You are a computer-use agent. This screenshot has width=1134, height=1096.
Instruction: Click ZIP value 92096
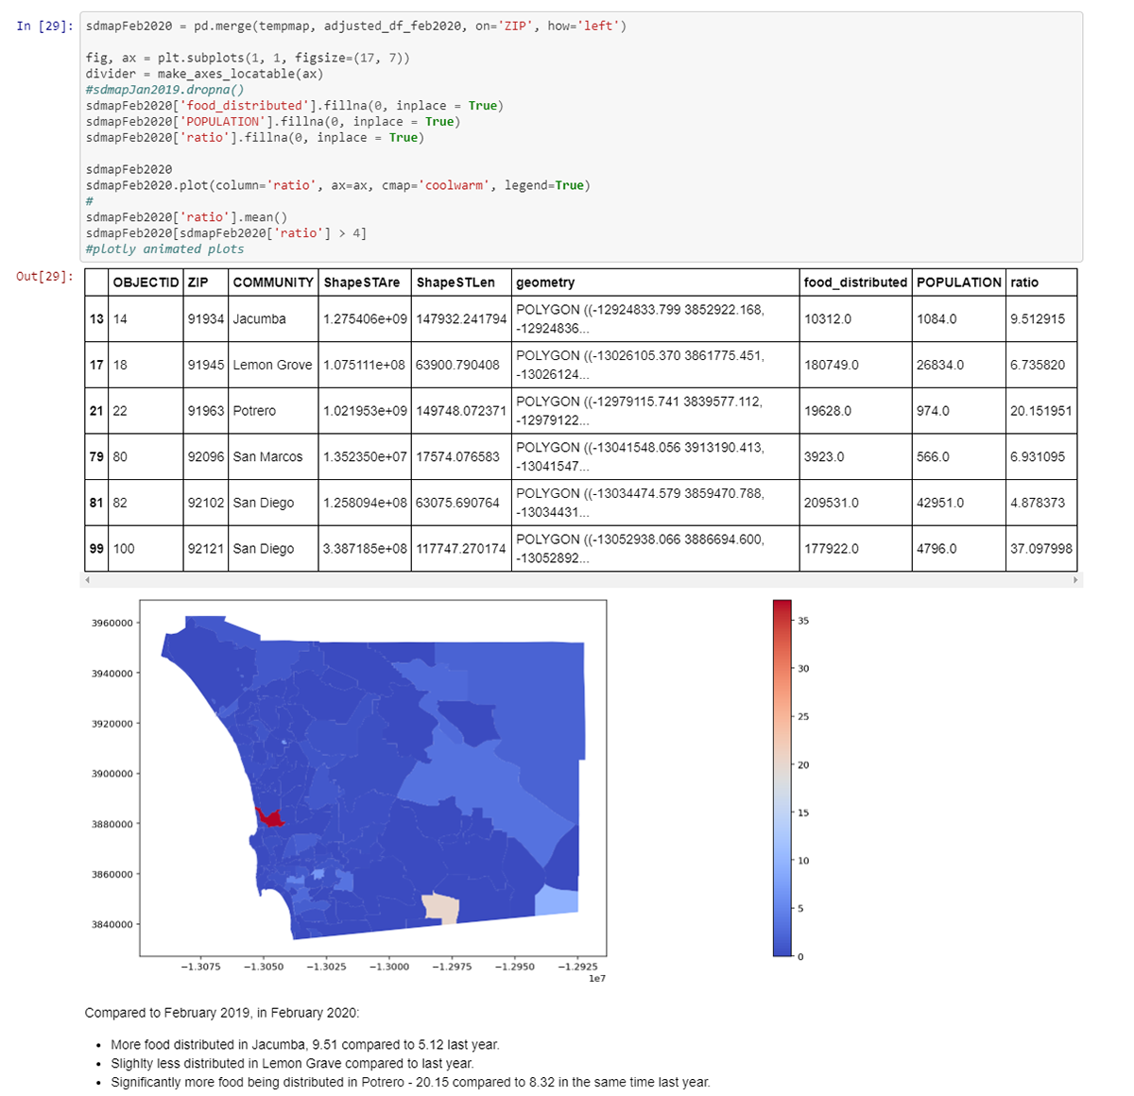205,456
